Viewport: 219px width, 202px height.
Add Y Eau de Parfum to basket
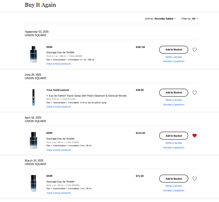pos(173,93)
